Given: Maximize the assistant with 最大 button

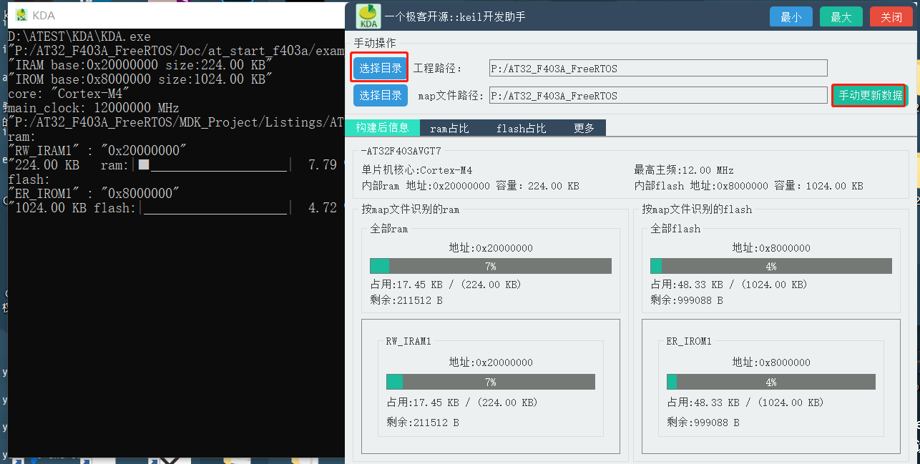Looking at the screenshot, I should [841, 17].
